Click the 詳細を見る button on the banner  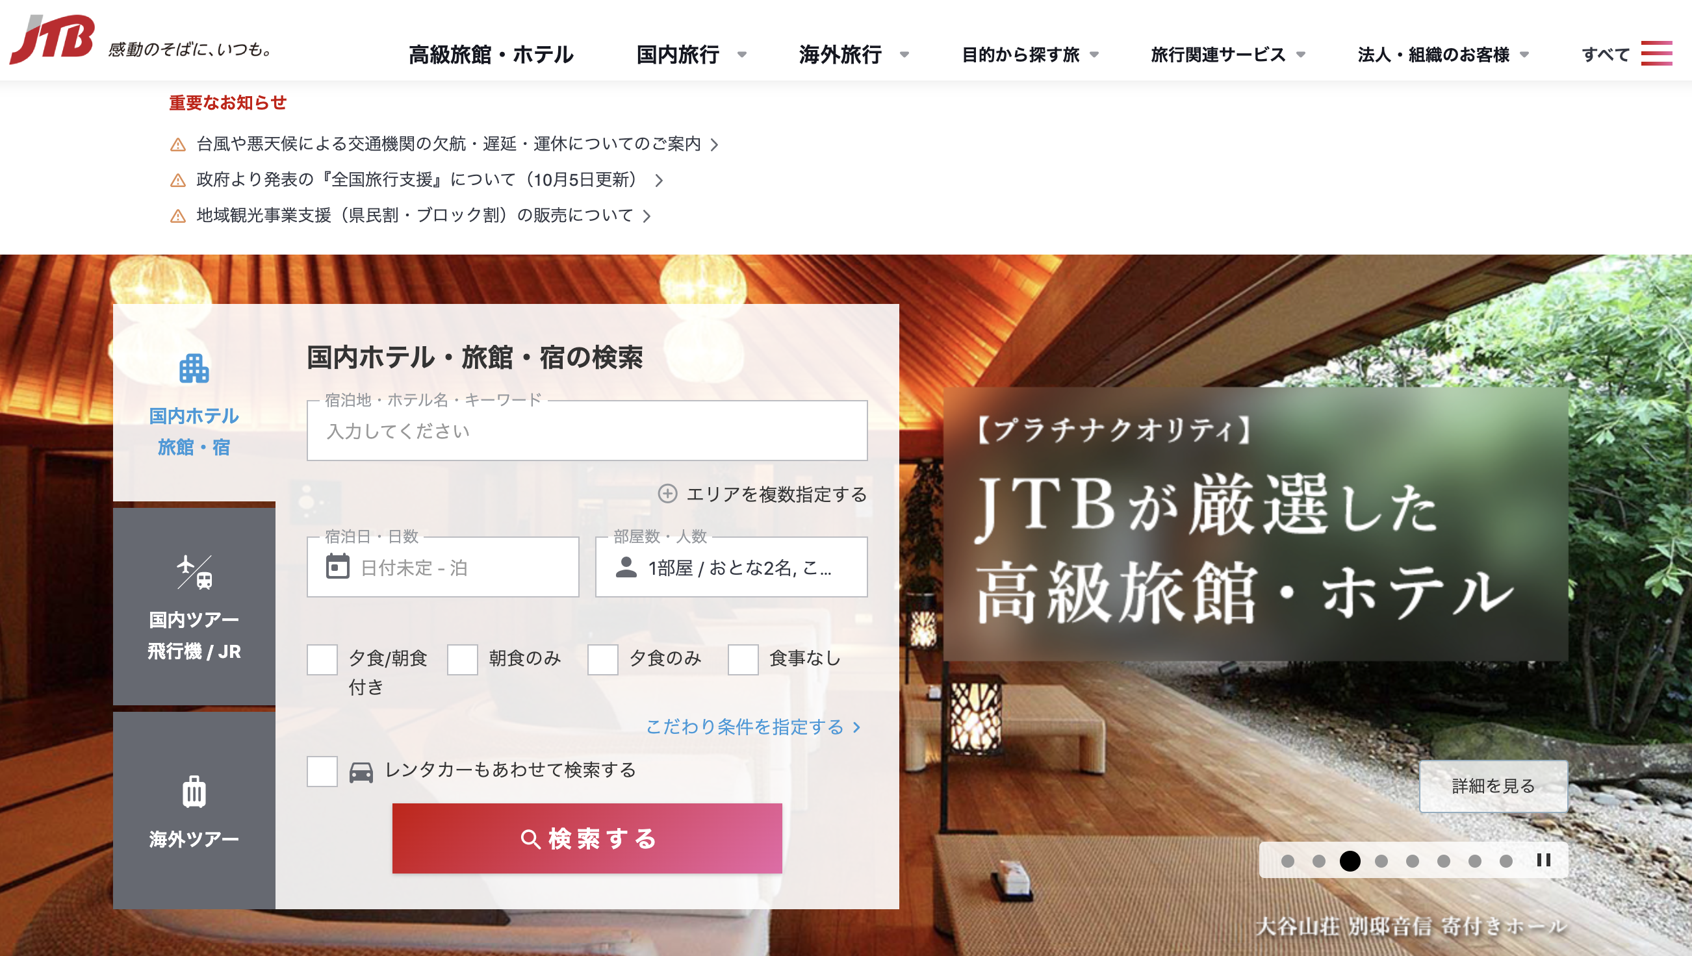point(1493,786)
